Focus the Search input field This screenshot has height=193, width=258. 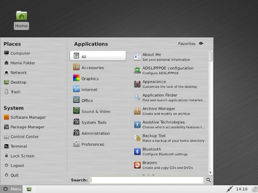pos(147,180)
